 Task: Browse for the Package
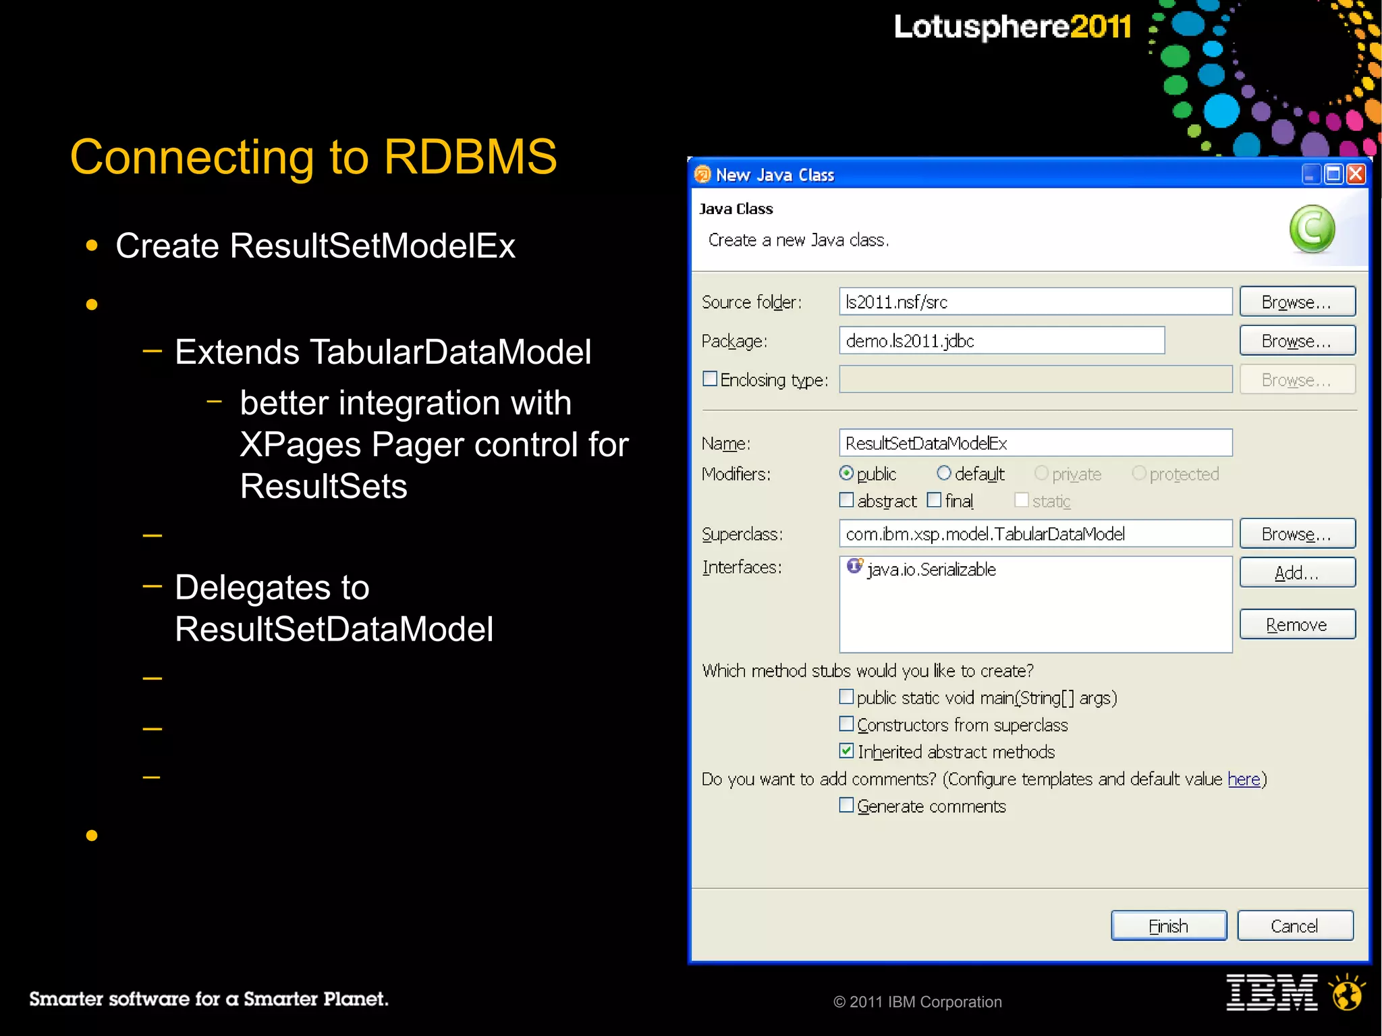[1297, 341]
